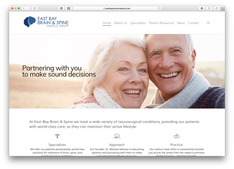Select the Specialities navigation menu

(x=138, y=23)
